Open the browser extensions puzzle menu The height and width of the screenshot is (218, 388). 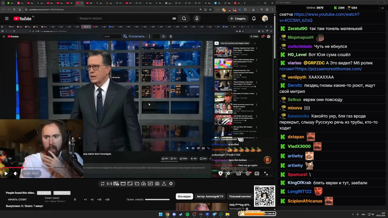pos(245,9)
